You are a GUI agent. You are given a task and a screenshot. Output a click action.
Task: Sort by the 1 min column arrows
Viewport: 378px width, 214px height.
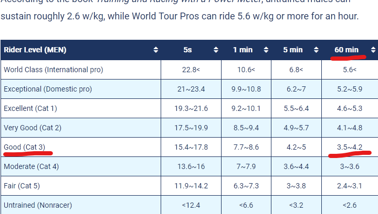click(x=266, y=50)
